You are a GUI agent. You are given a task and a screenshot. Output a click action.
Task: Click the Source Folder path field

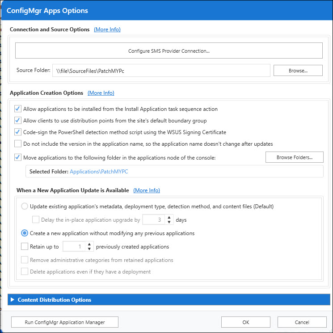[x=160, y=71]
